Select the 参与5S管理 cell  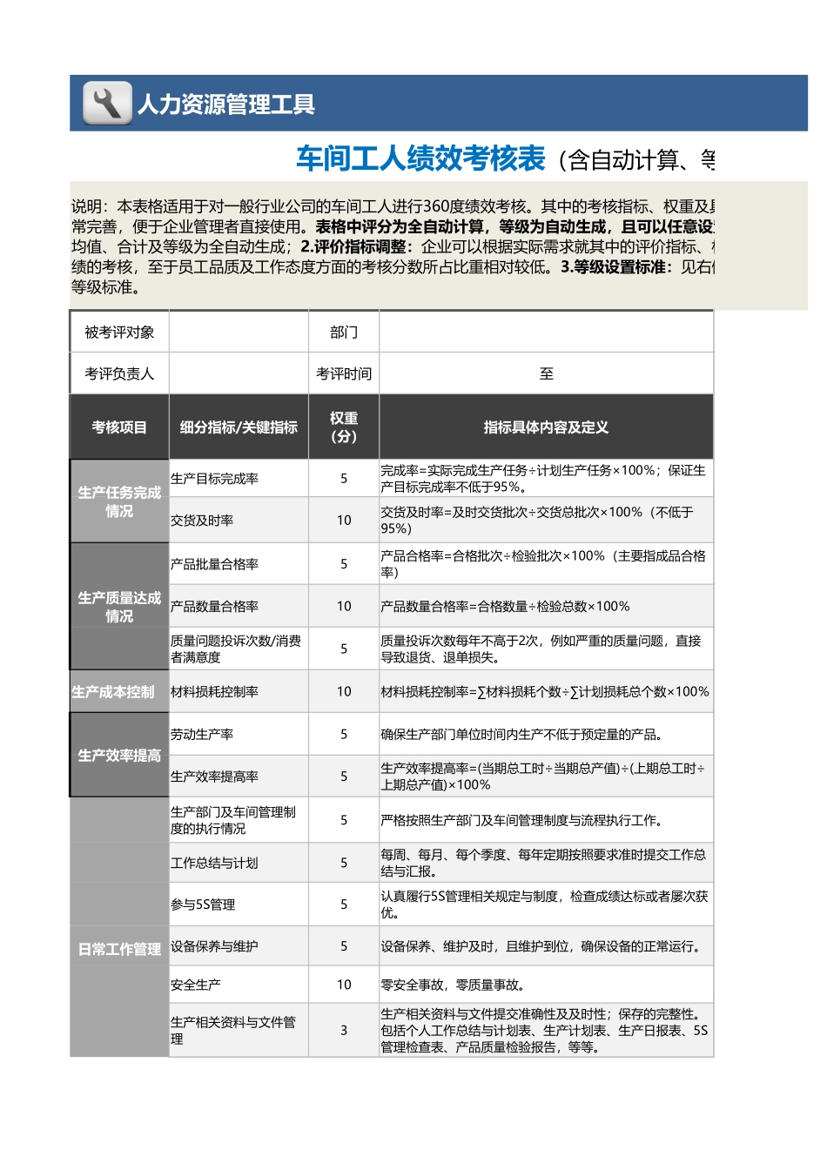pos(239,904)
